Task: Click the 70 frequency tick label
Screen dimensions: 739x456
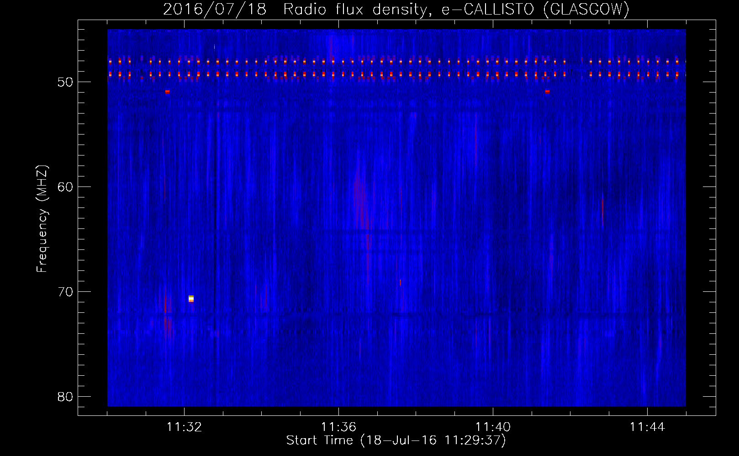Action: (x=66, y=292)
